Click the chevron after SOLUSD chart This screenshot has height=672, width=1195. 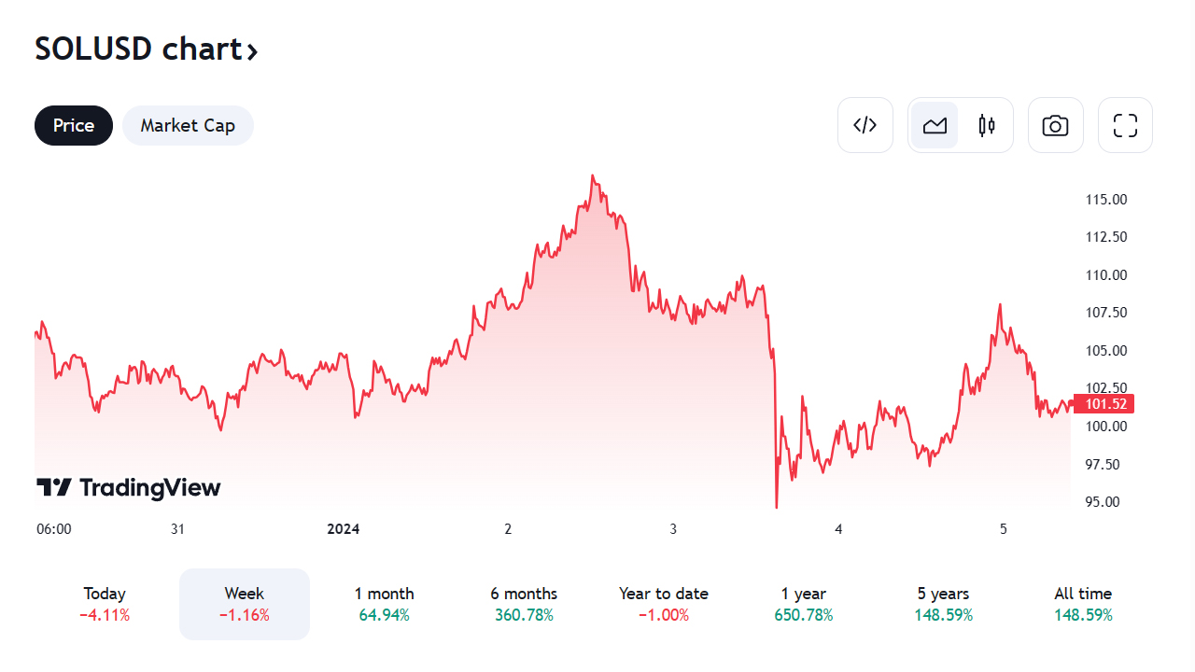point(252,50)
